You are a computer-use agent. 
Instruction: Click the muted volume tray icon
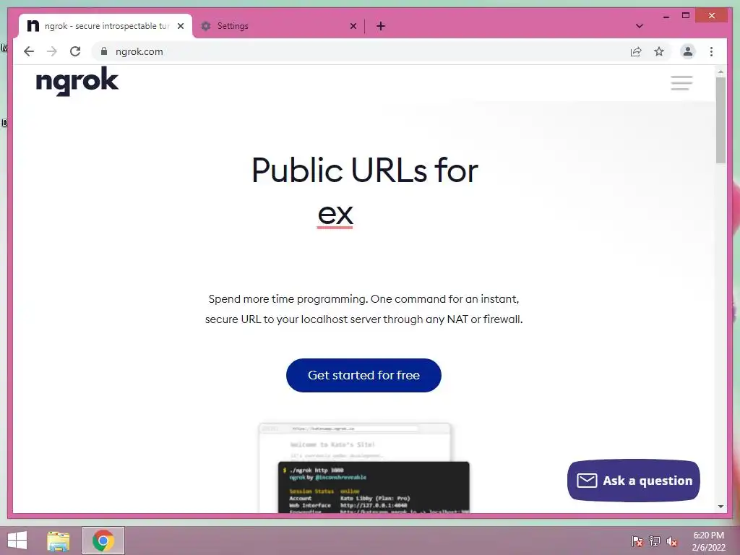point(671,541)
